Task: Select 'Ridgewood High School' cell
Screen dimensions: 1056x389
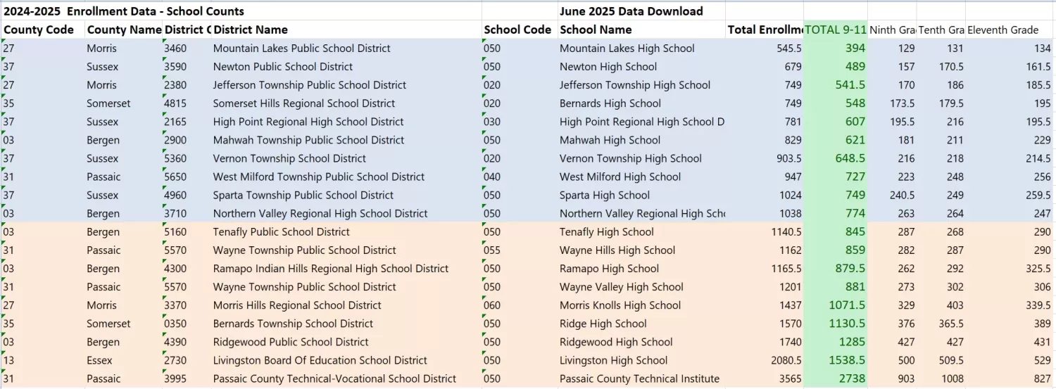Action: tap(641, 342)
